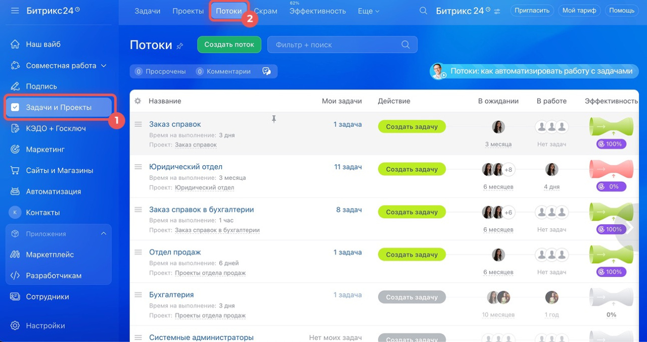Open 100% efficiency badge of Заказ справок
The image size is (647, 342).
tap(611, 144)
